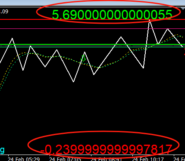Image resolution: width=185 pixels, height=161 pixels.
Task: Select the green value 5.6900000000000055 label
Action: (112, 15)
